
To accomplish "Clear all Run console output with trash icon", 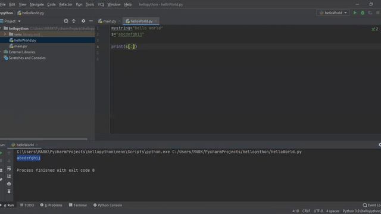I will pos(9,191).
